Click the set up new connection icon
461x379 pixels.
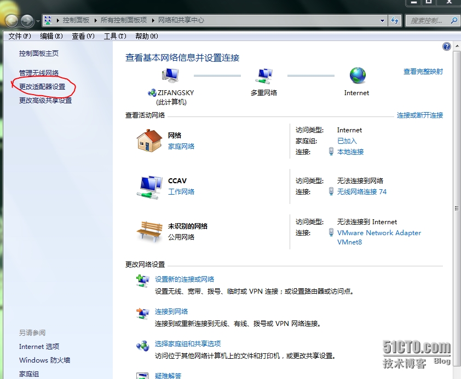(x=142, y=281)
